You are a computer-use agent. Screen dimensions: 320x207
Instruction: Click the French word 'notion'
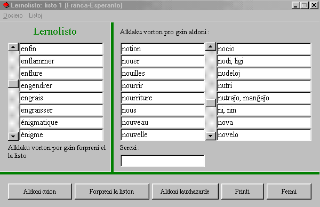tap(163, 49)
